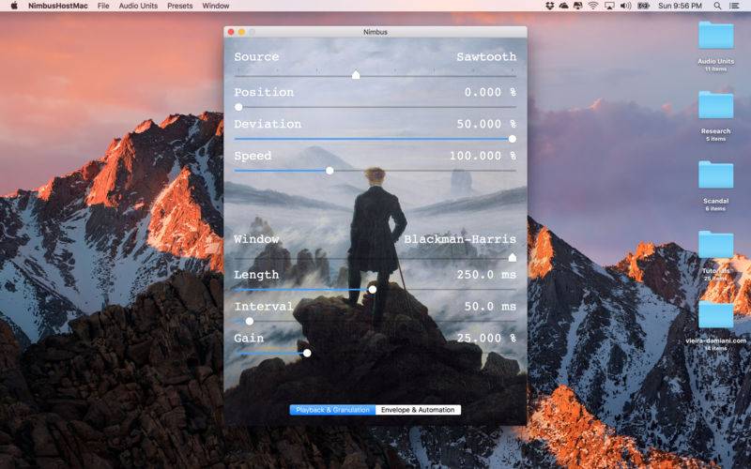Click the Deviation value 50.000 %
The height and width of the screenshot is (469, 751).
[486, 124]
